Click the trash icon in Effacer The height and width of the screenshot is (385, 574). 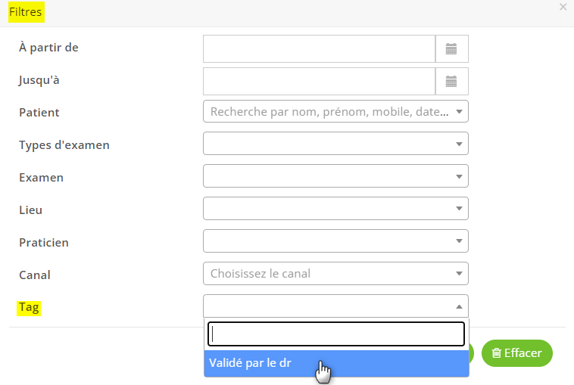click(x=496, y=353)
